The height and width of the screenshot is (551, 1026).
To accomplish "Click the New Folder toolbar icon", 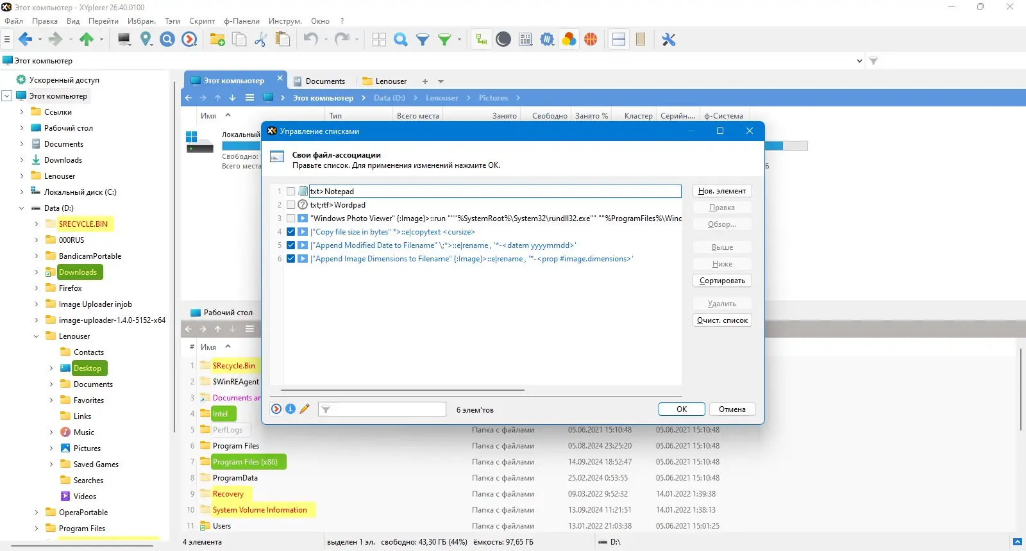I will point(217,40).
